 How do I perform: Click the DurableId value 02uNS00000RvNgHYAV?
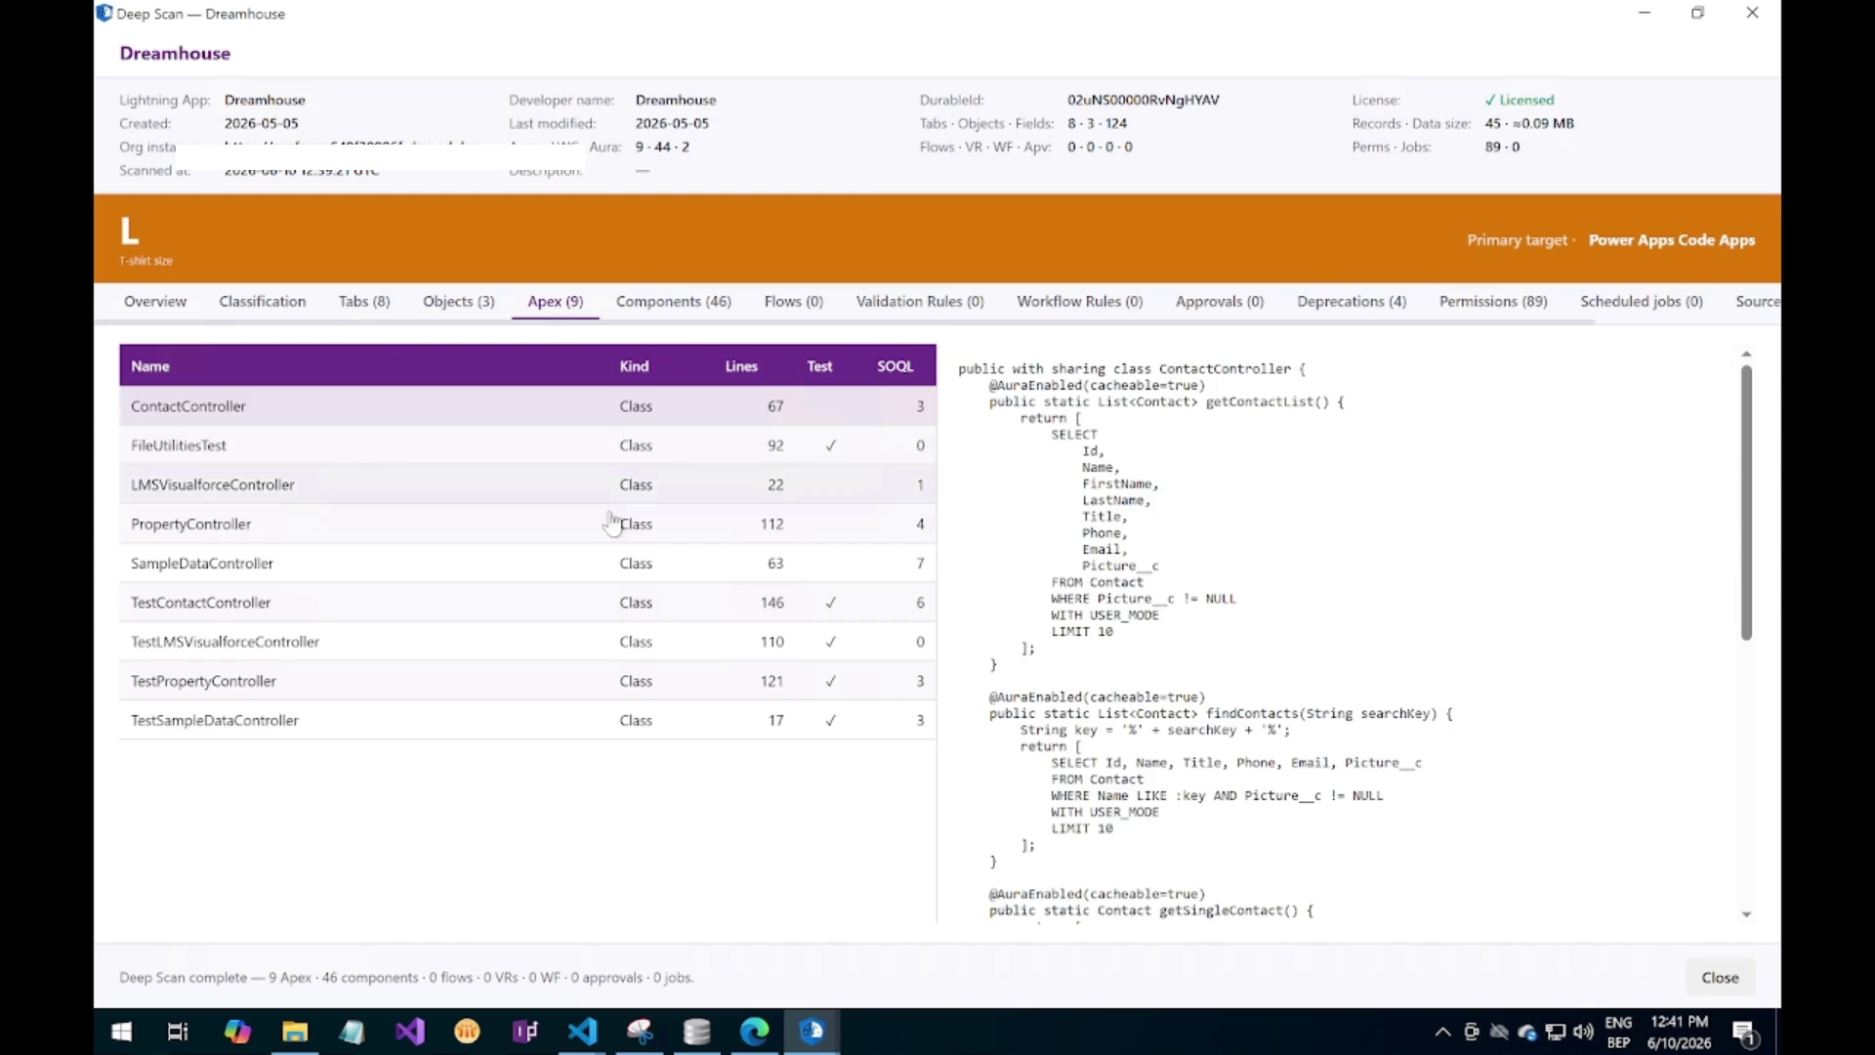coord(1143,100)
